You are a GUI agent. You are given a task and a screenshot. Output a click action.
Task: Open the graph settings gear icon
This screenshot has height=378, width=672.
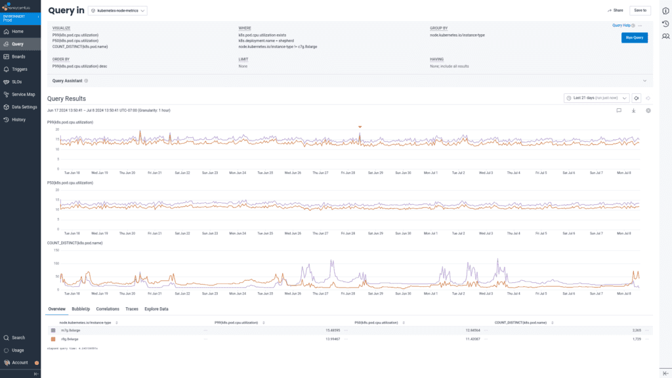648,111
